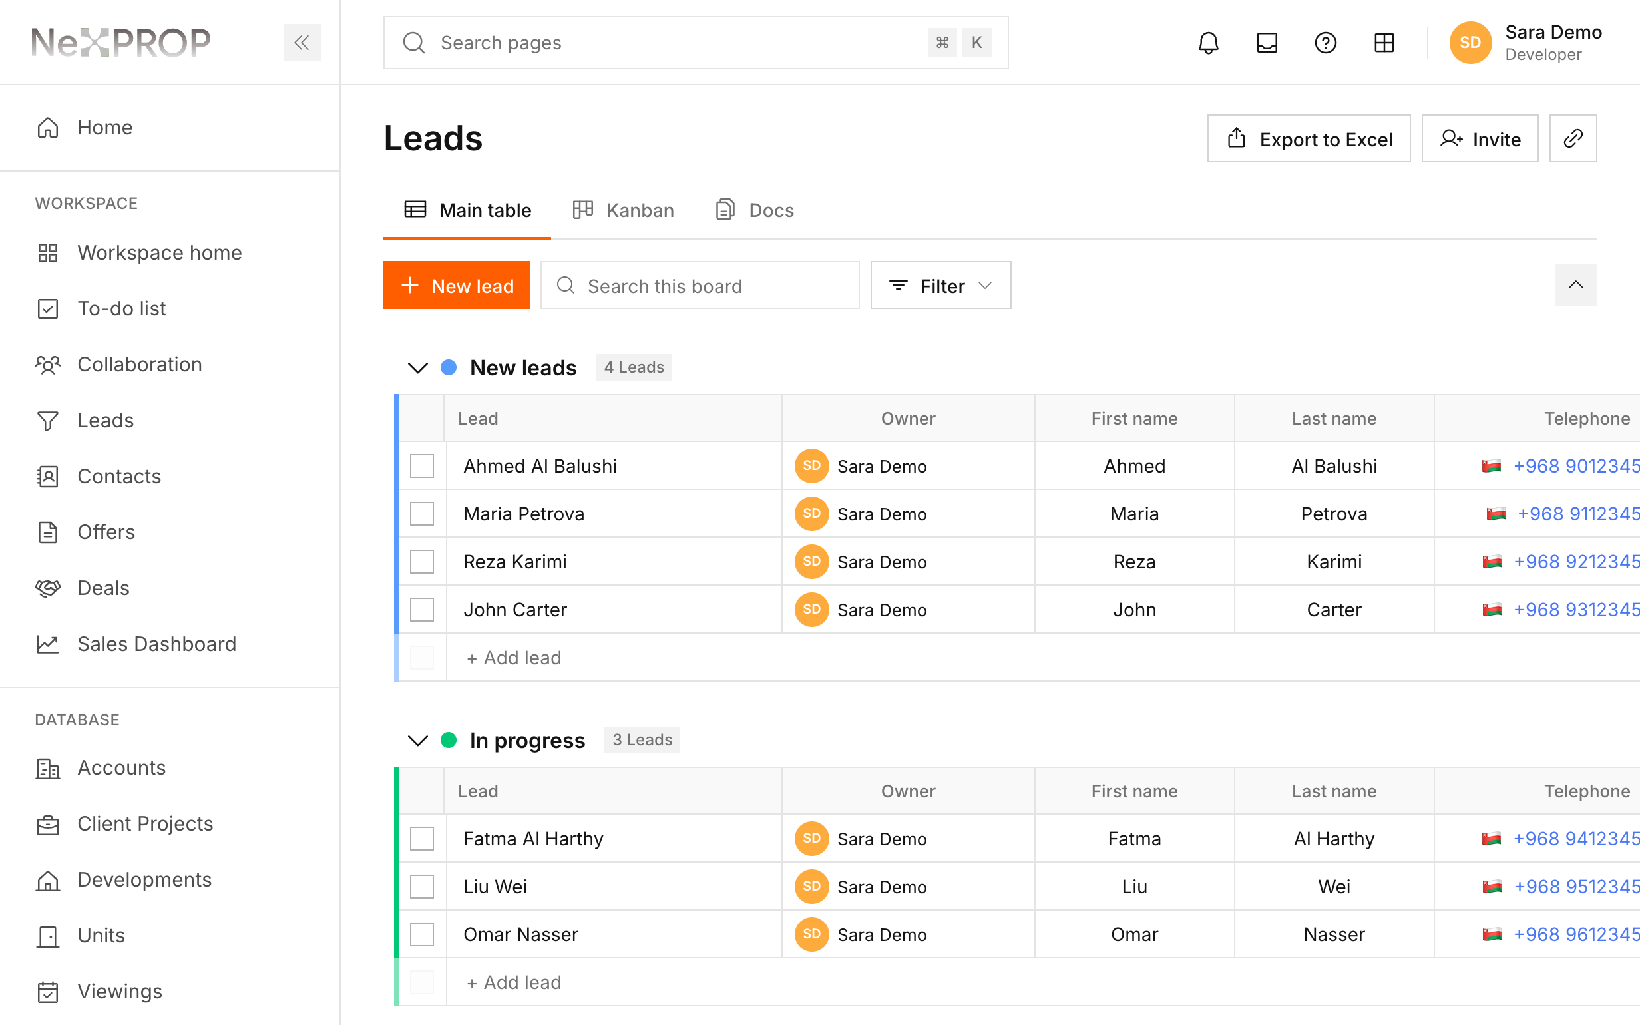Collapse the New leads group chevron
Viewport: 1640px width, 1025px height.
(417, 368)
